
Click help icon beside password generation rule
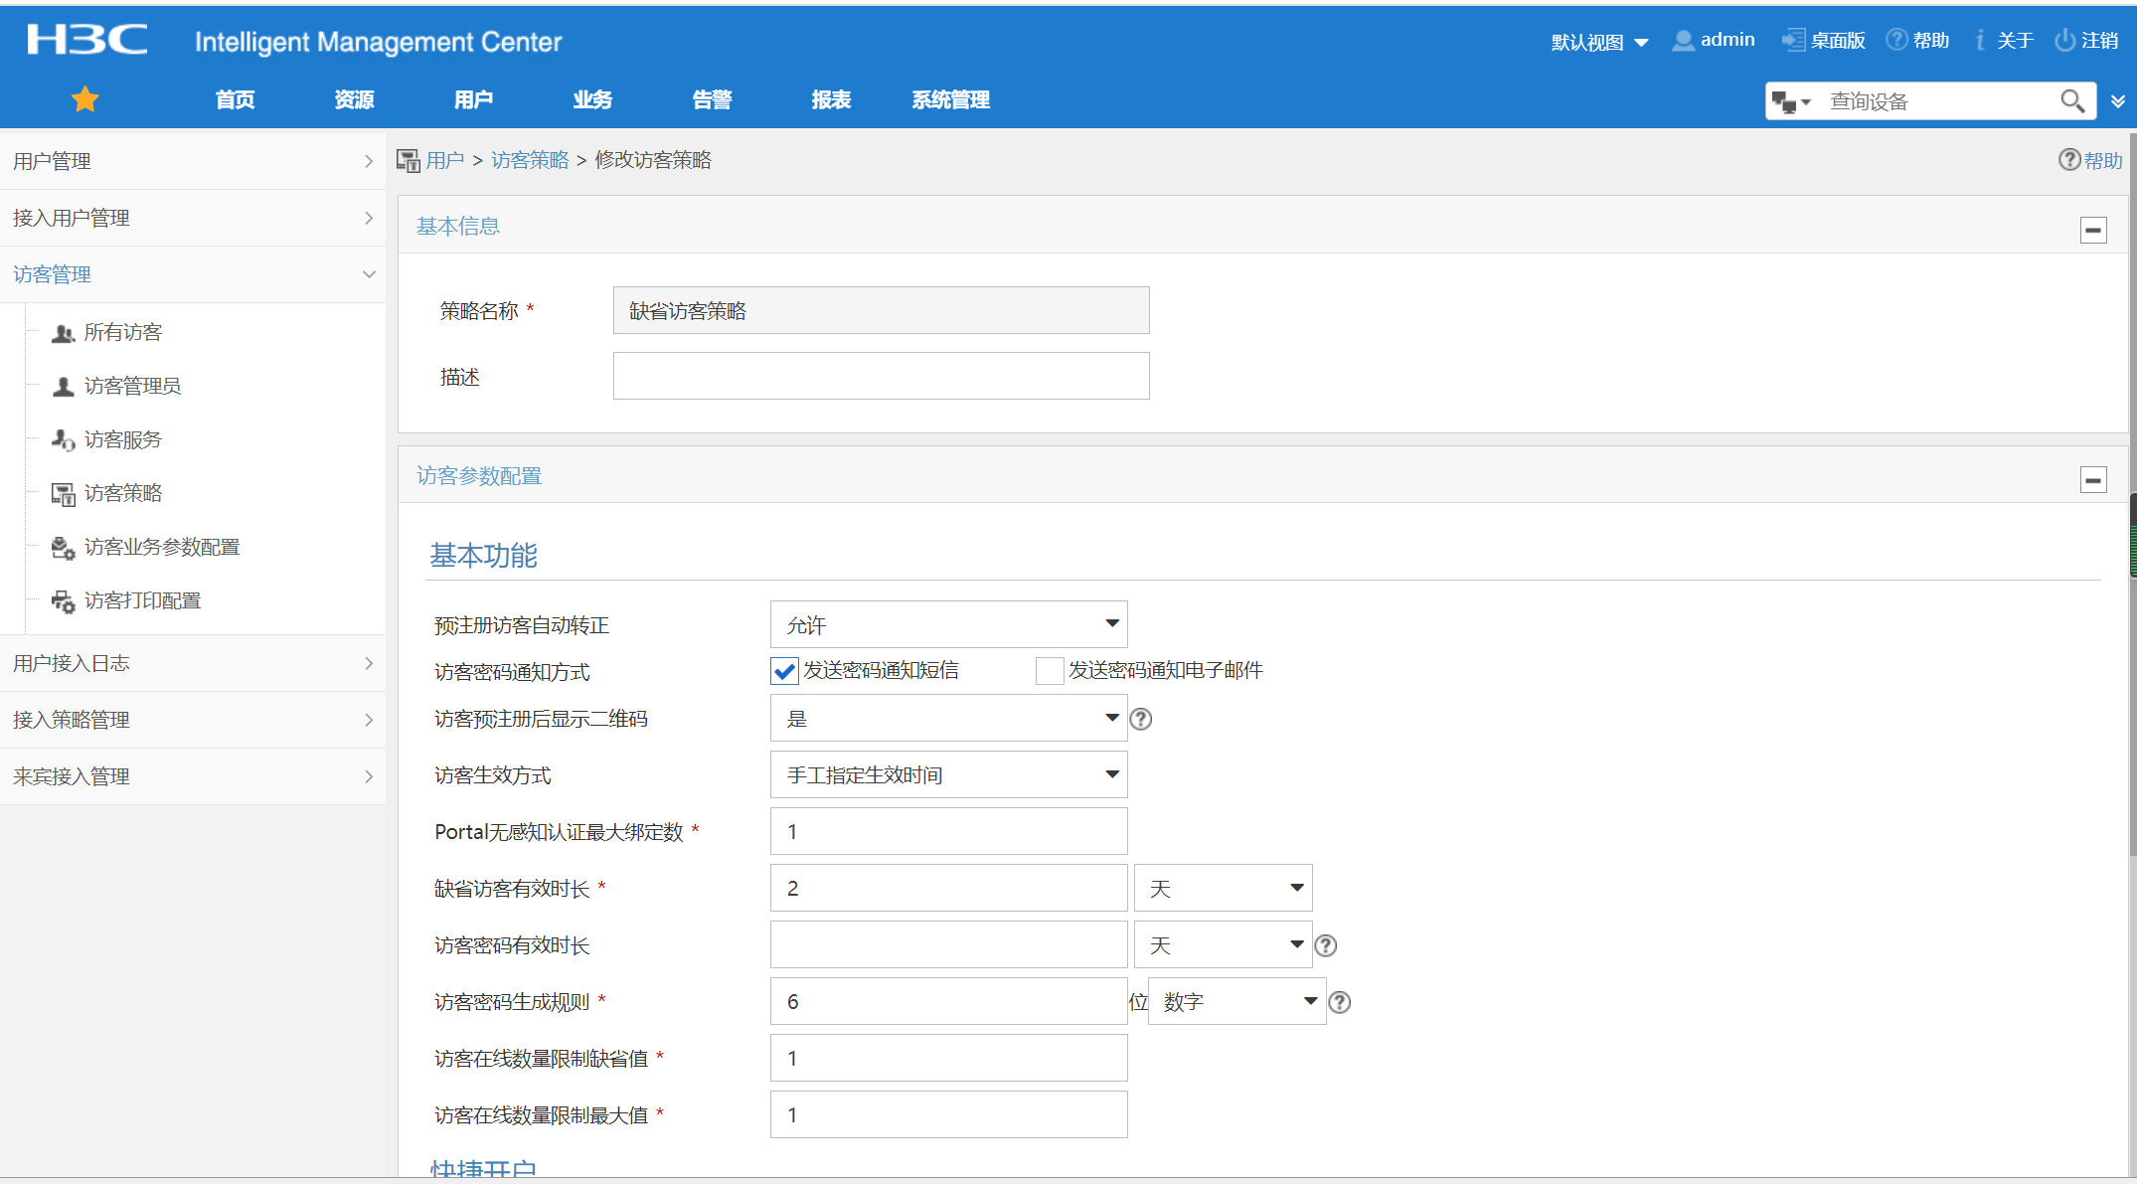tap(1339, 1002)
